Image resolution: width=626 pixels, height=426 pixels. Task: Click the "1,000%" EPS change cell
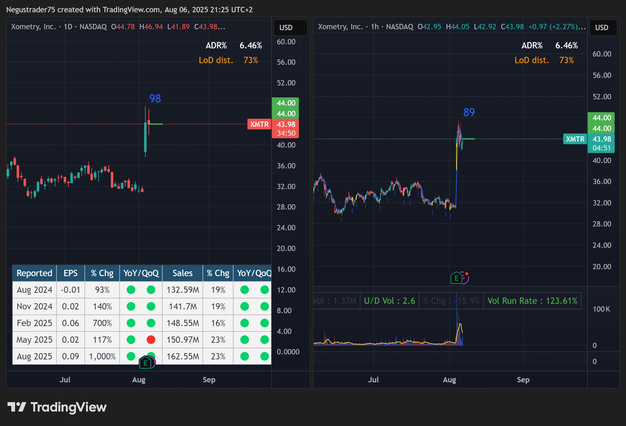coord(102,356)
